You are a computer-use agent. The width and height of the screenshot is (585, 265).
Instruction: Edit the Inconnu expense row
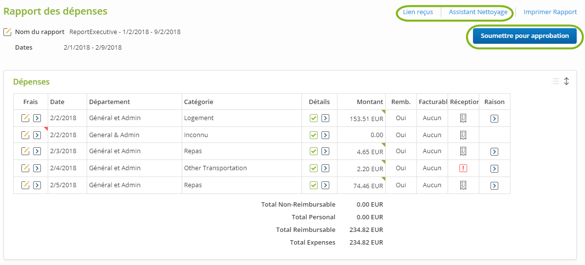(x=25, y=135)
